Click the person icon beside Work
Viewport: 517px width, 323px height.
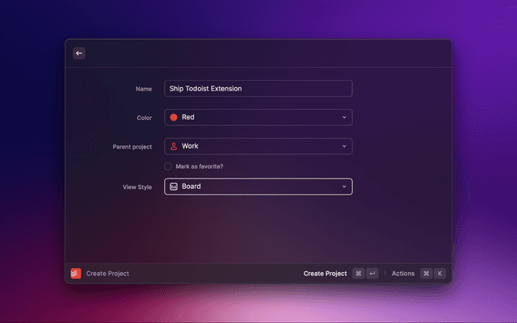tap(174, 146)
